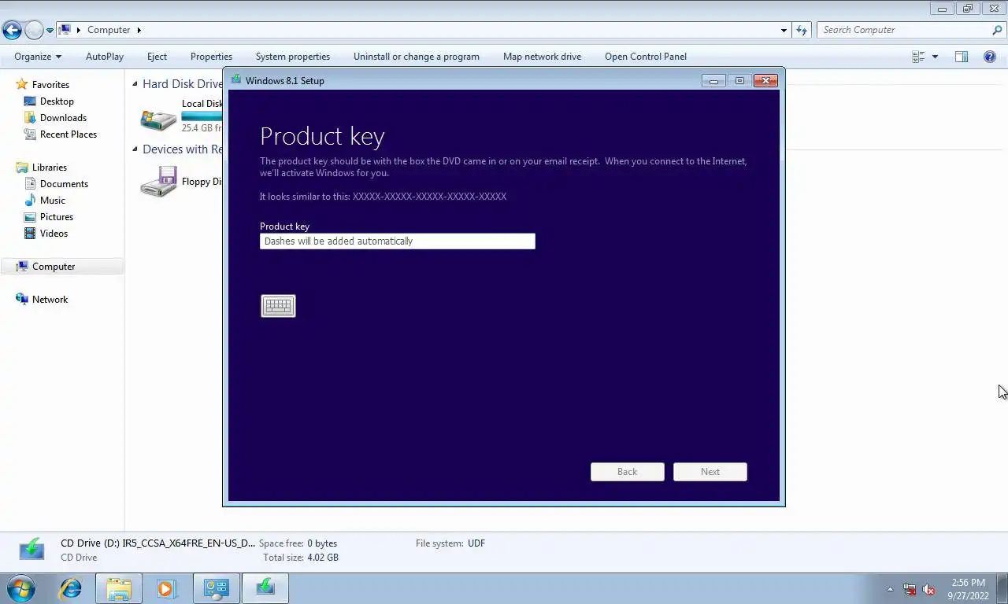The image size is (1008, 604).
Task: Launch Internet Explorer from the taskbar
Action: click(x=71, y=588)
